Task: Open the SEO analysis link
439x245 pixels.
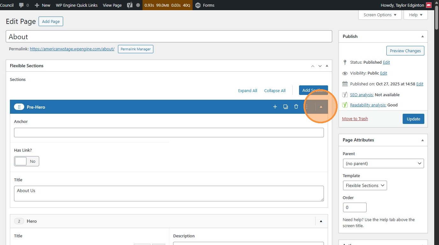Action: 362,95
